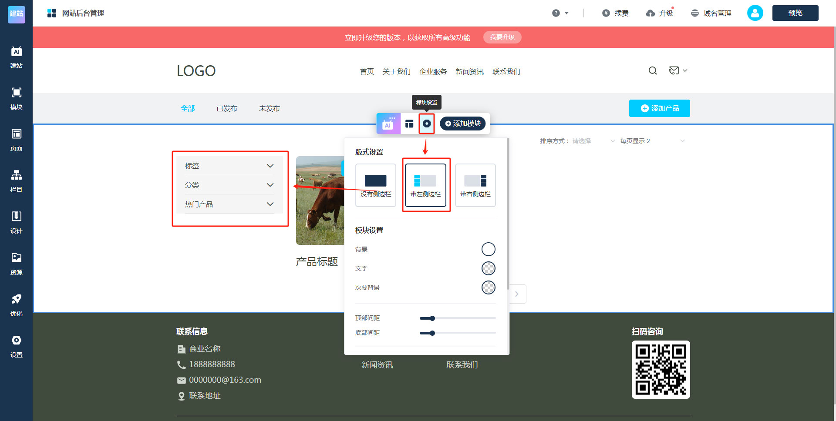This screenshot has width=836, height=421.
Task: Open the 优化 sidebar panel
Action: click(16, 305)
